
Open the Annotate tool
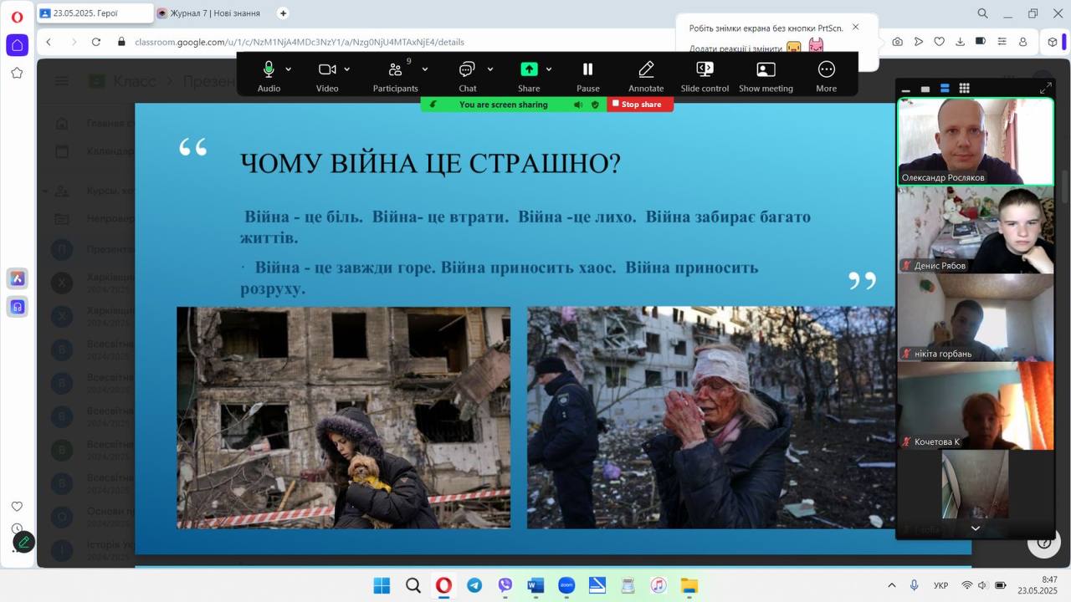[646, 76]
